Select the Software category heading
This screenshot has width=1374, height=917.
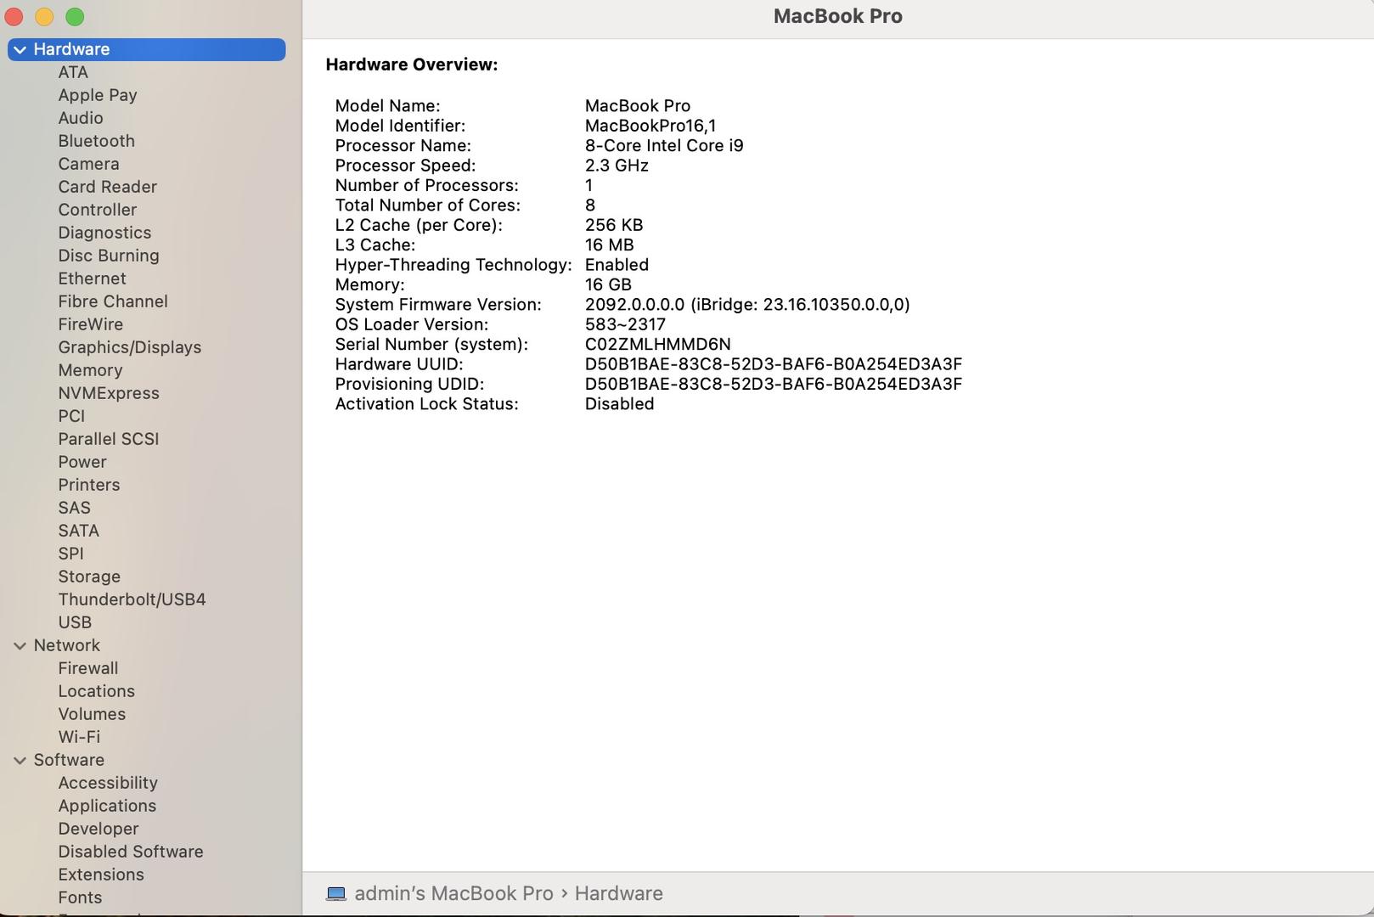point(69,760)
